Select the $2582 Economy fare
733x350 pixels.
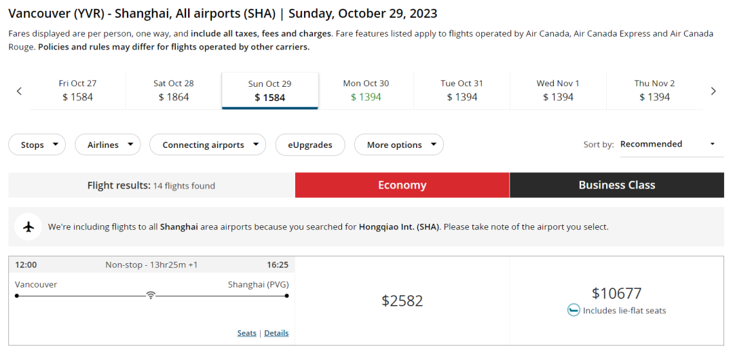point(402,300)
